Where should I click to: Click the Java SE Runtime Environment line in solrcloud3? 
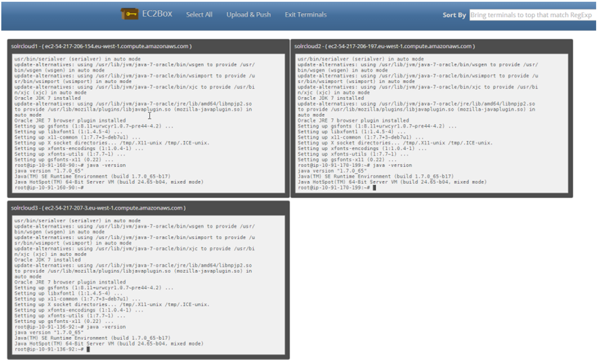(92, 338)
